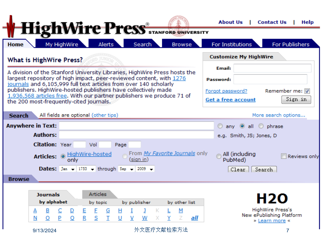This screenshot has width=322, height=241.
Task: Choose by other list option
Action: [x=181, y=202]
